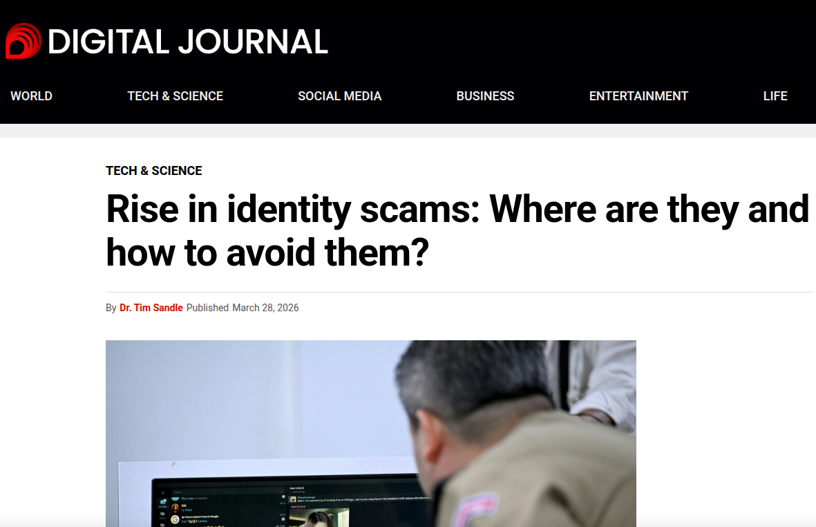Click the 'By' text before the author name
The width and height of the screenshot is (816, 527).
tap(111, 308)
